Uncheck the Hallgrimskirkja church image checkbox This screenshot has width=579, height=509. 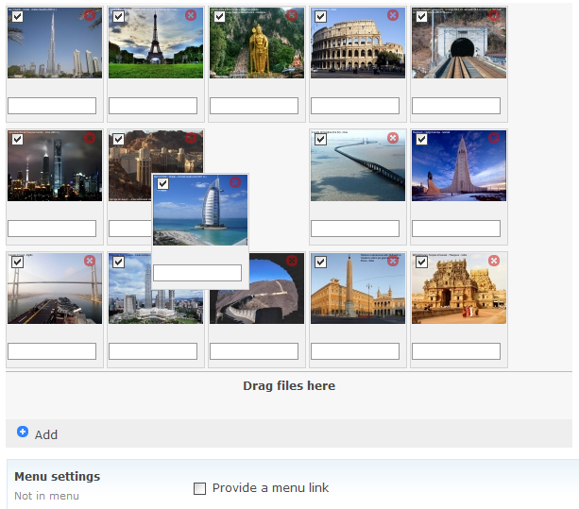pos(422,139)
